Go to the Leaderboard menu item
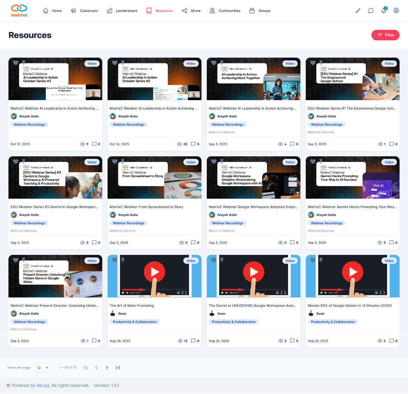Screen dimensions: 408x394 click(122, 11)
